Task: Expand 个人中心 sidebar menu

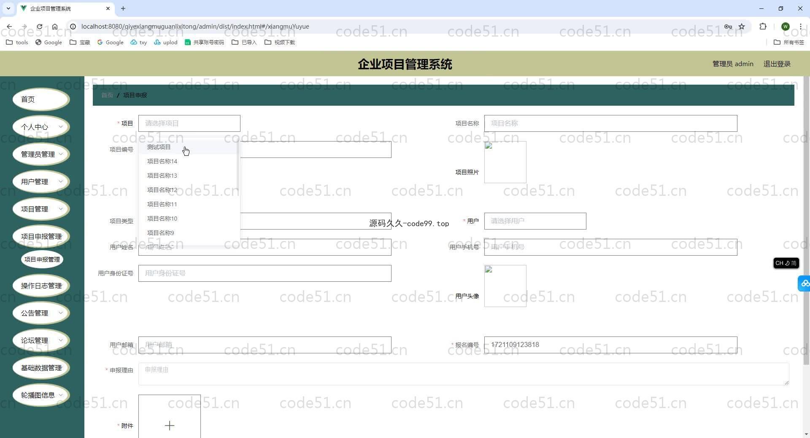Action: click(x=41, y=127)
